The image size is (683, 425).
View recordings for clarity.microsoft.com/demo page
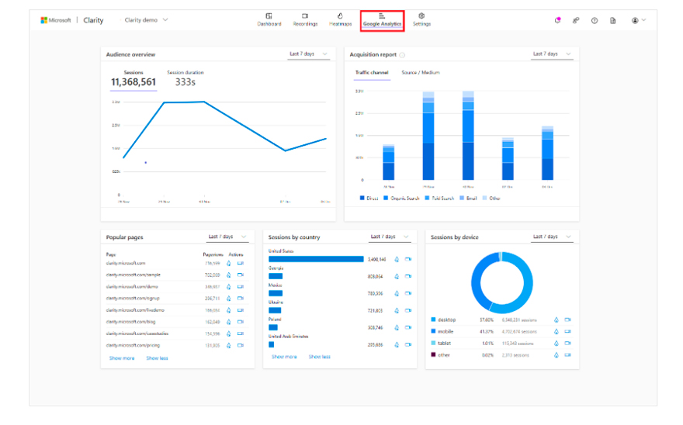[240, 286]
